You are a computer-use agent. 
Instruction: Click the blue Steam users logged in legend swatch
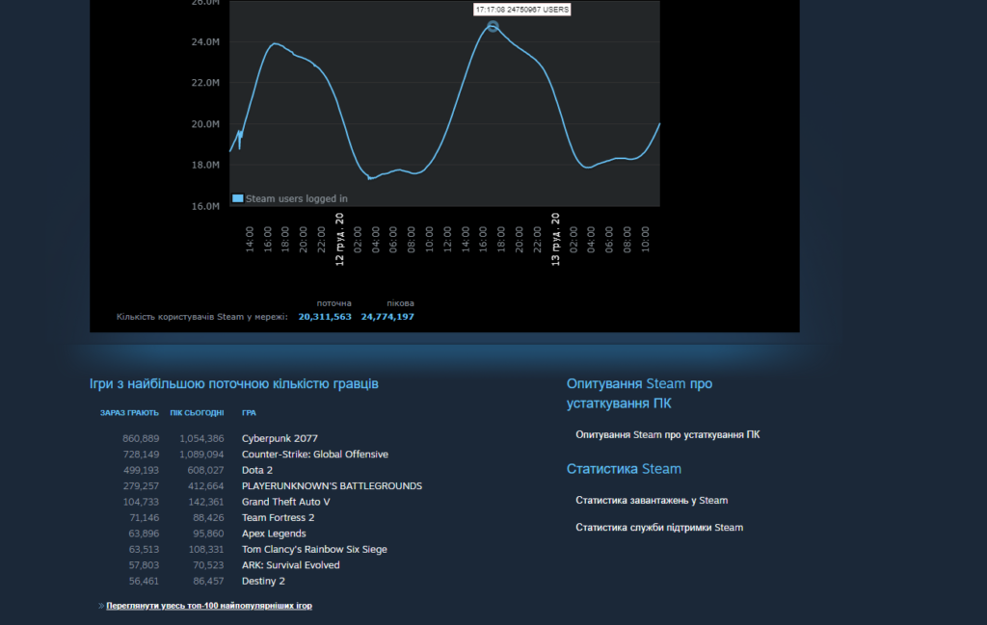click(238, 198)
